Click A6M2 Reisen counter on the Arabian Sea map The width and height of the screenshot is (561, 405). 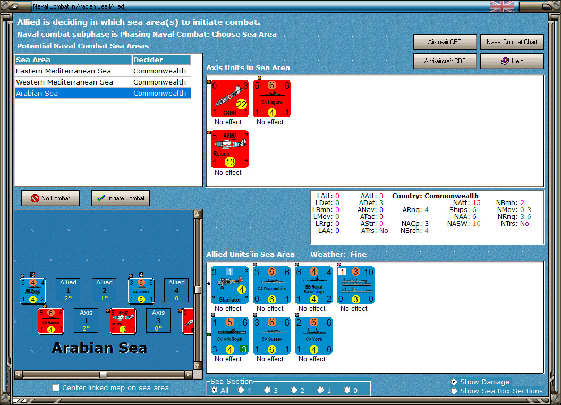click(123, 321)
